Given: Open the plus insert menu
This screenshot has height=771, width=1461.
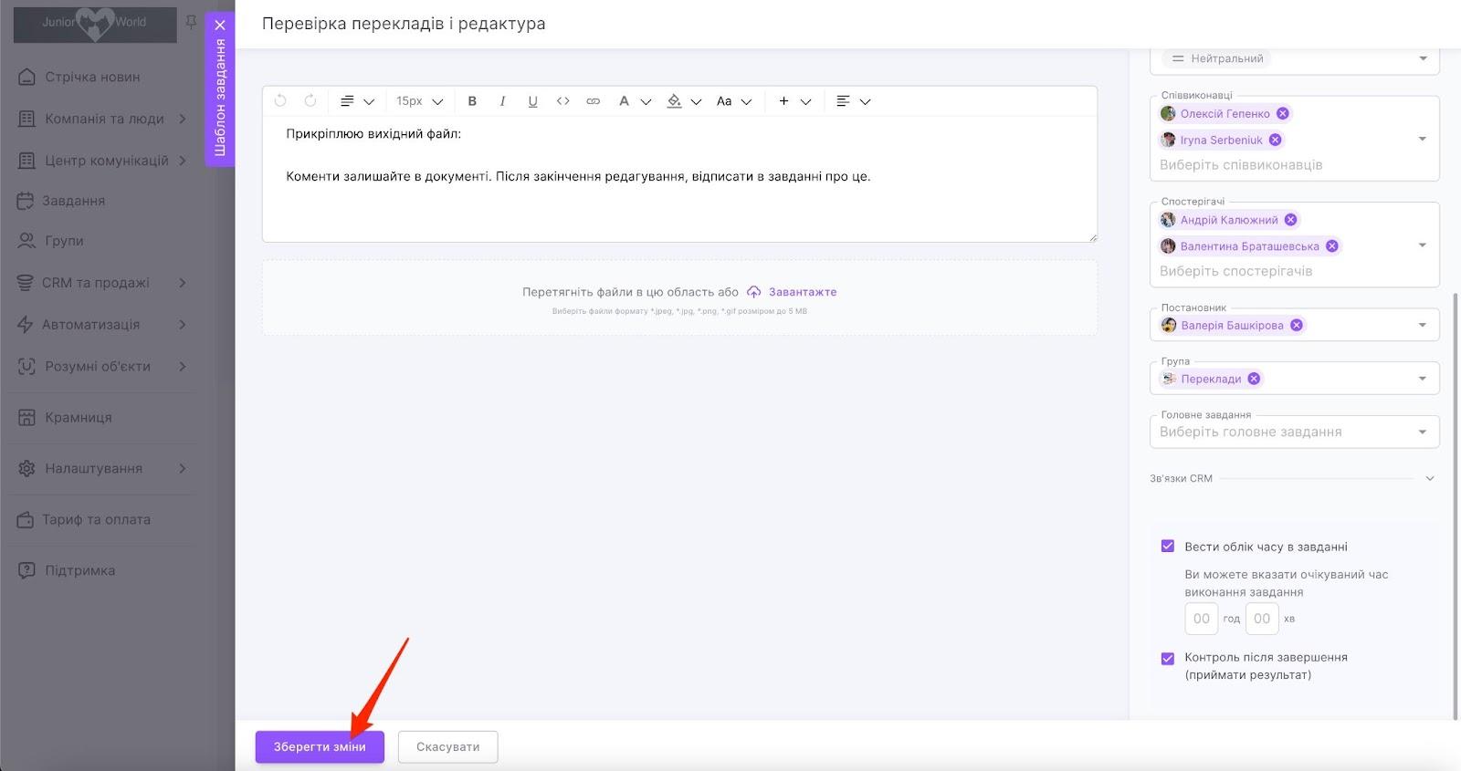Looking at the screenshot, I should coord(794,101).
